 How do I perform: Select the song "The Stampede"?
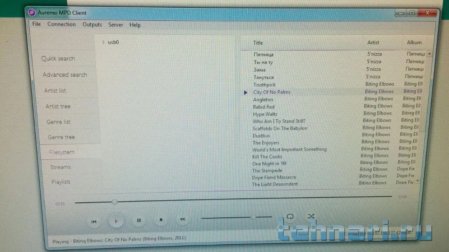(267, 171)
